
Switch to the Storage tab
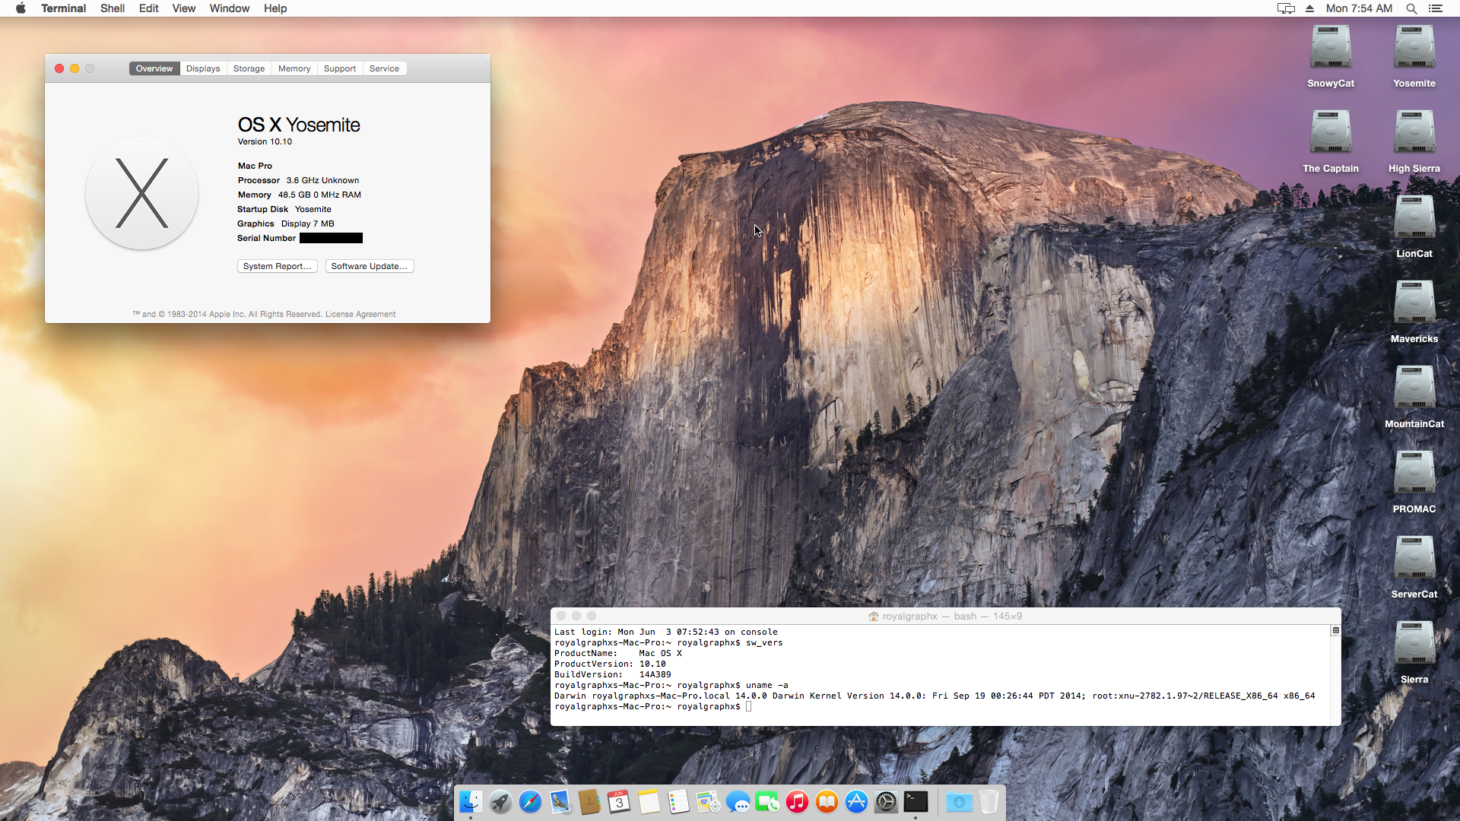(x=249, y=68)
